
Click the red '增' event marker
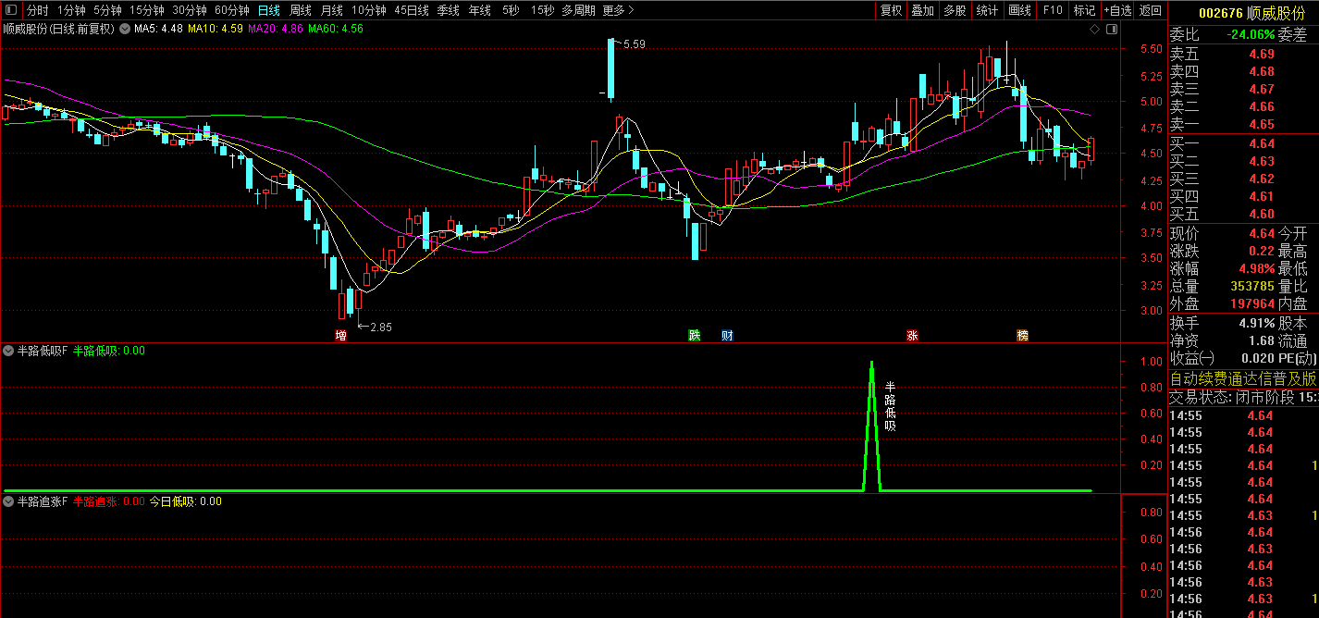pyautogui.click(x=341, y=335)
